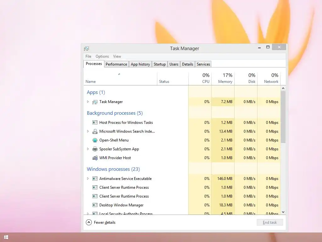This screenshot has height=242, width=322.
Task: Click the Task Manager title bar icon
Action: [86, 49]
